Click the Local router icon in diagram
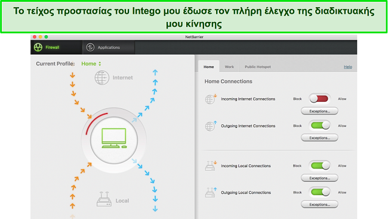Image resolution: width=388 pixels, height=219 pixels. pyautogui.click(x=104, y=199)
